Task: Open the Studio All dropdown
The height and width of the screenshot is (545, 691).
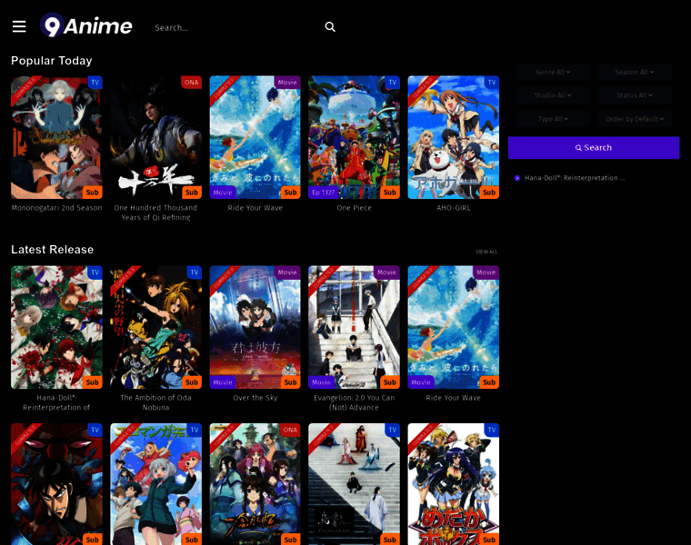Action: (x=553, y=95)
